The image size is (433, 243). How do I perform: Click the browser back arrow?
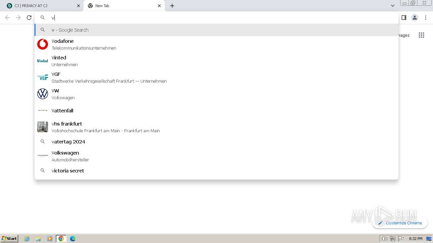pyautogui.click(x=7, y=18)
